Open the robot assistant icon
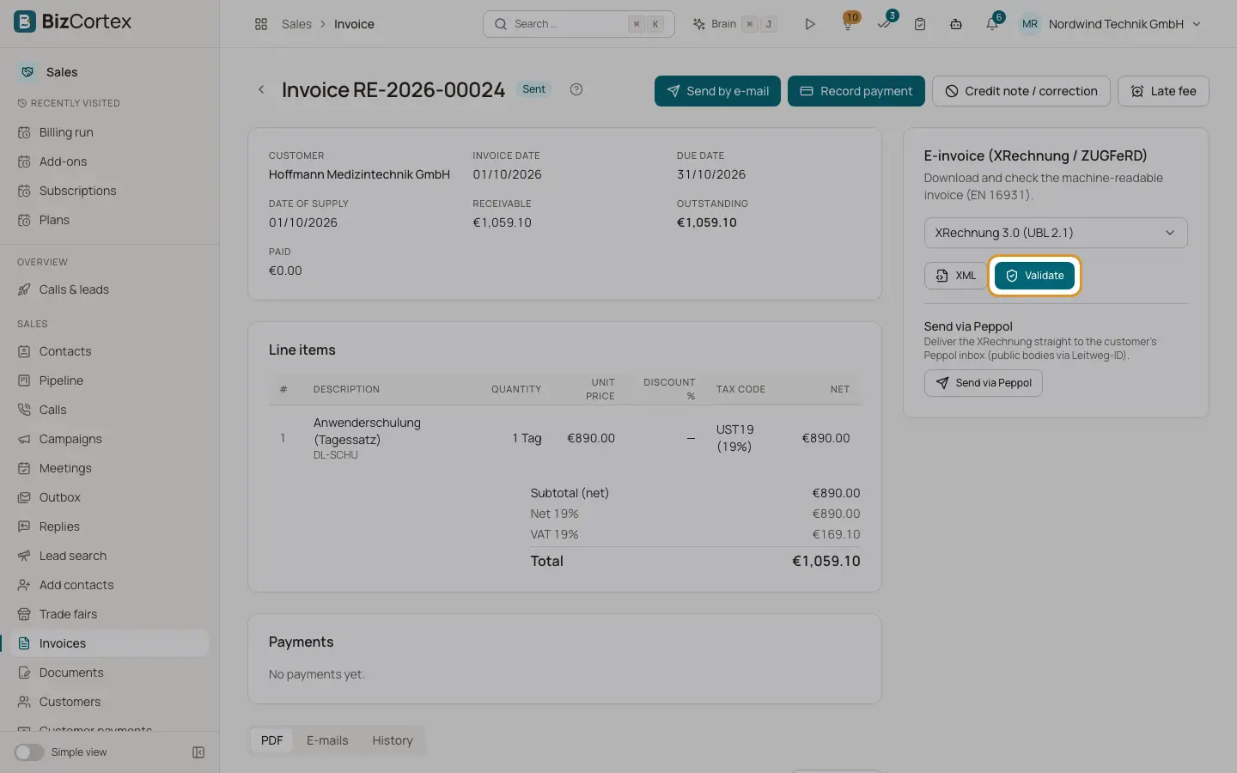 pyautogui.click(x=956, y=24)
